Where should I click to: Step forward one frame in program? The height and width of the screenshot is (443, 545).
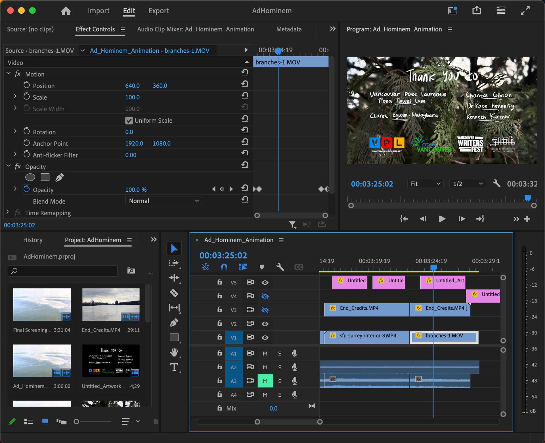(x=462, y=219)
